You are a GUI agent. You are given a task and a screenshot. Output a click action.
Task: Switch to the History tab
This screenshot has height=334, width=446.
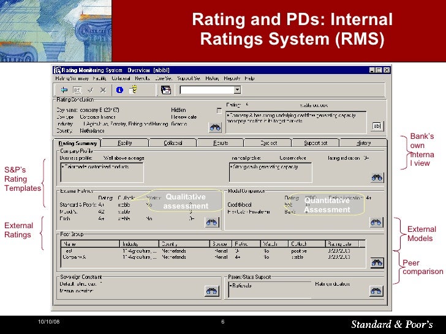363,143
